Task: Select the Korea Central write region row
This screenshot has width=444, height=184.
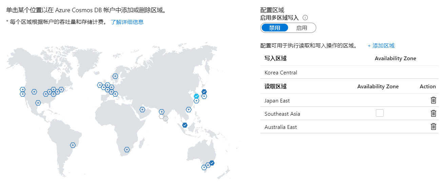Action: 349,72
